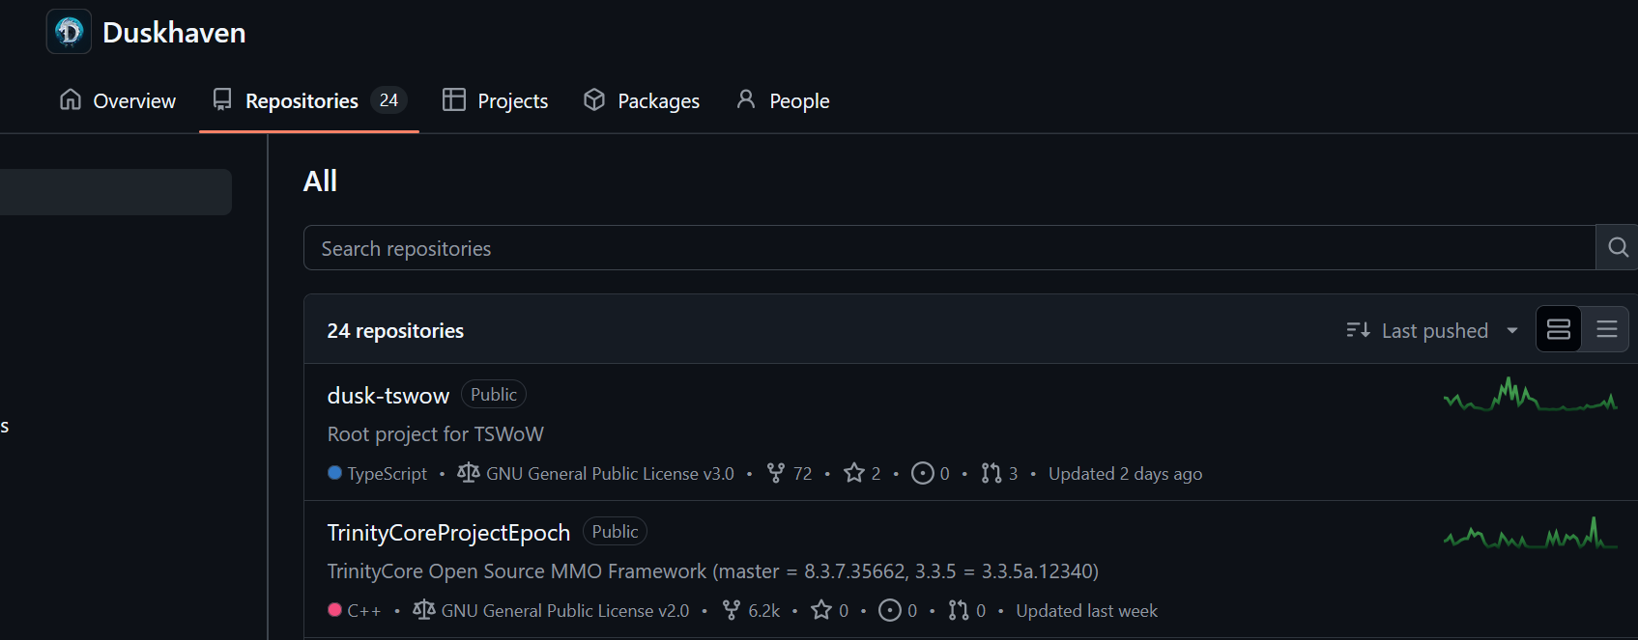This screenshot has width=1638, height=640.
Task: Switch to the Packages tab
Action: 642,100
